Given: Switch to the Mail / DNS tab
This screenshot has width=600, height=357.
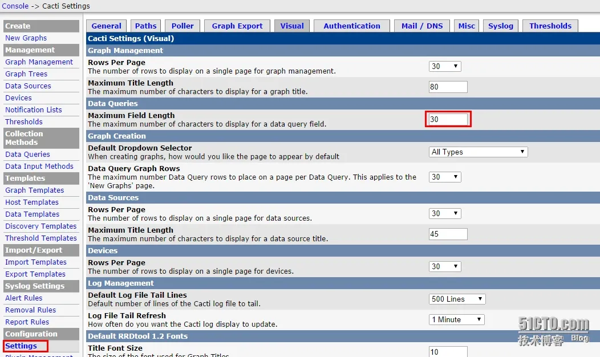Looking at the screenshot, I should 421,26.
